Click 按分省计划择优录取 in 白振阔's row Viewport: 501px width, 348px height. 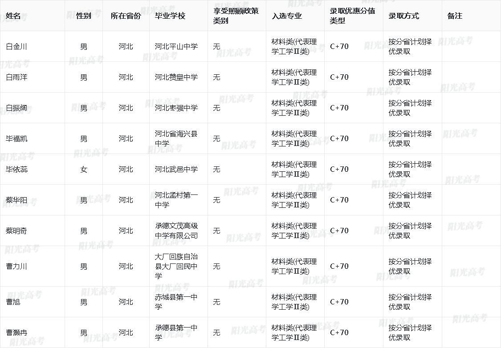410,108
